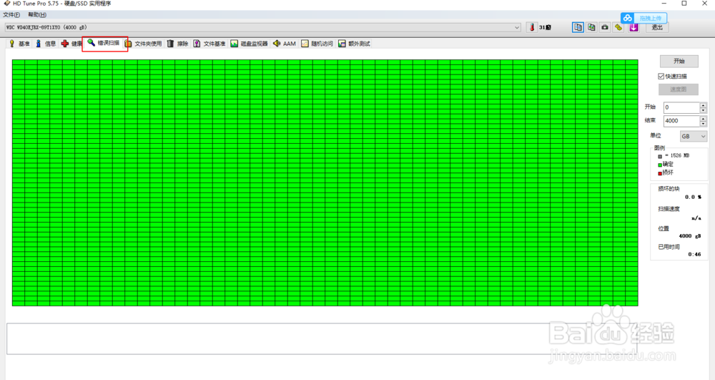Click the purple download arrow icon

pos(633,27)
